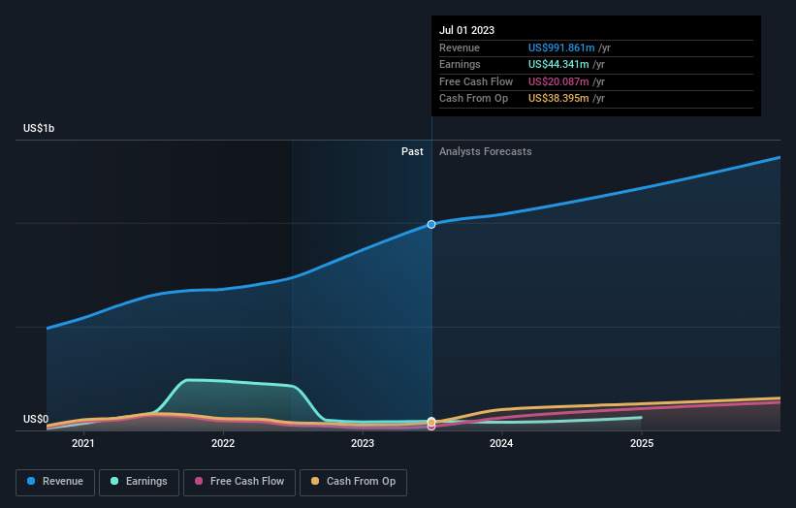Screen dimensions: 796x508
Task: Click the Analysts Forecasts label
Action: tap(486, 151)
